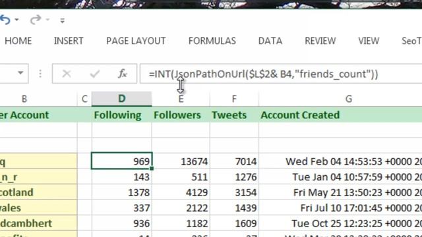The height and width of the screenshot is (237, 422).
Task: Click the 'Followers' header cell
Action: tap(181, 115)
